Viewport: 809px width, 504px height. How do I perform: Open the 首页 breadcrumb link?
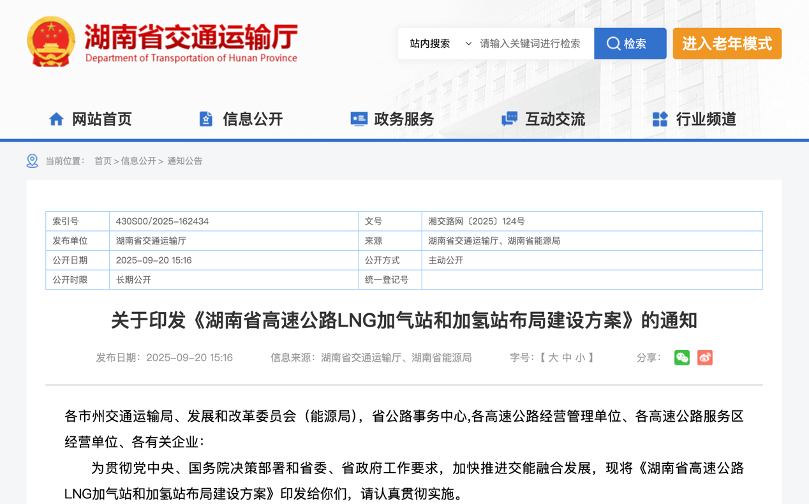tap(103, 160)
